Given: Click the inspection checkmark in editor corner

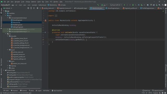Looking at the screenshot, I should point(163,11).
